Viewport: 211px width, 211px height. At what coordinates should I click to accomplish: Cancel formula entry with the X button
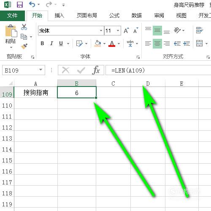pyautogui.click(x=66, y=70)
